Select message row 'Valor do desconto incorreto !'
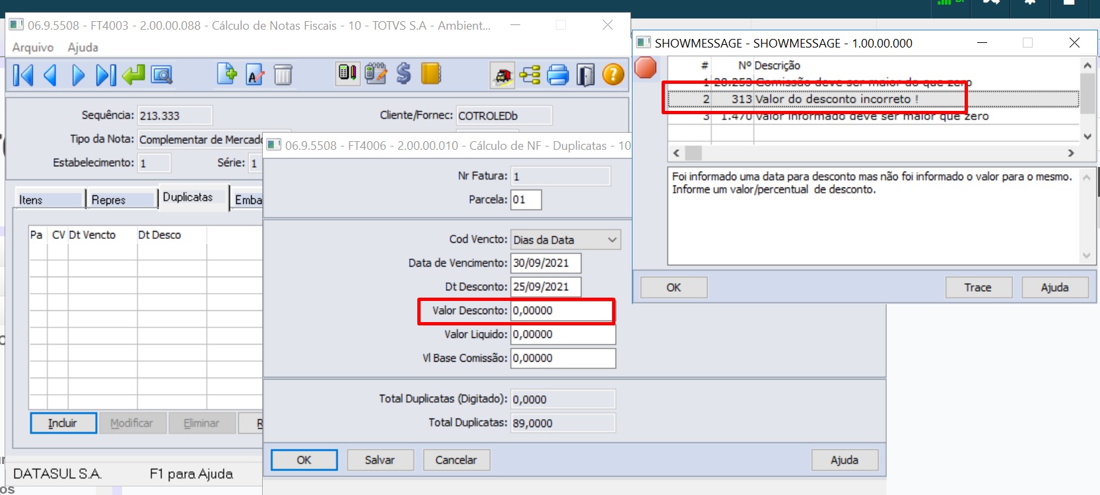The height and width of the screenshot is (495, 1100). 874,99
